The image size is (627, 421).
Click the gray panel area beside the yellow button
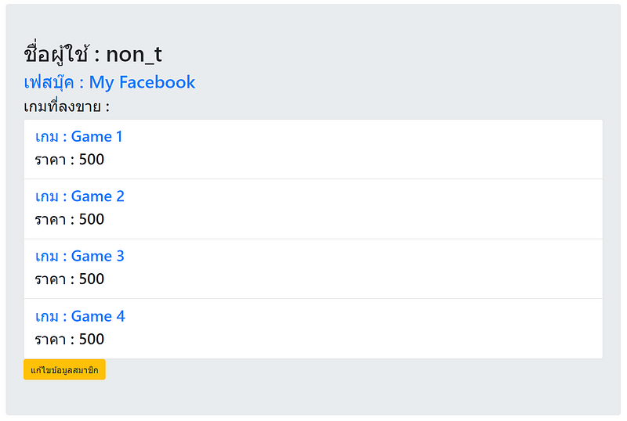pyautogui.click(x=353, y=370)
